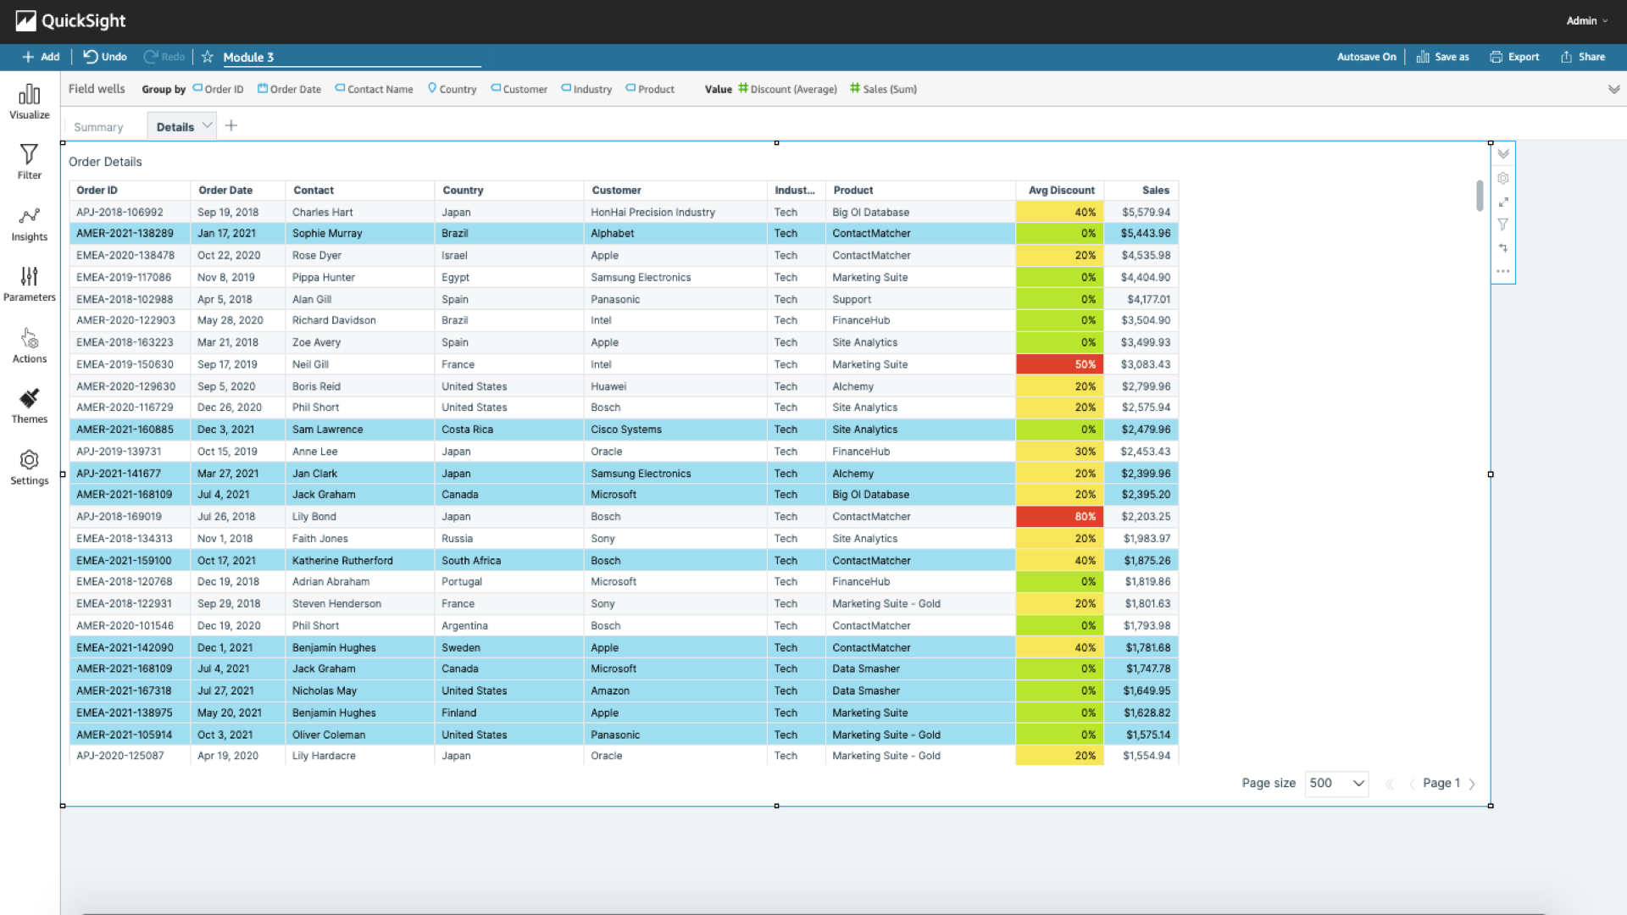Click the yellow 30% discount cell

[x=1060, y=452]
